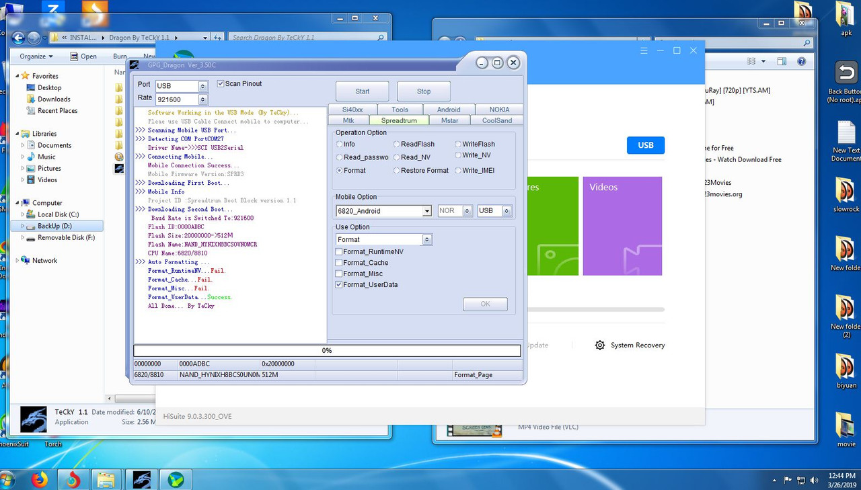
Task: Toggle the Scan Pinout checkbox
Action: pyautogui.click(x=221, y=83)
